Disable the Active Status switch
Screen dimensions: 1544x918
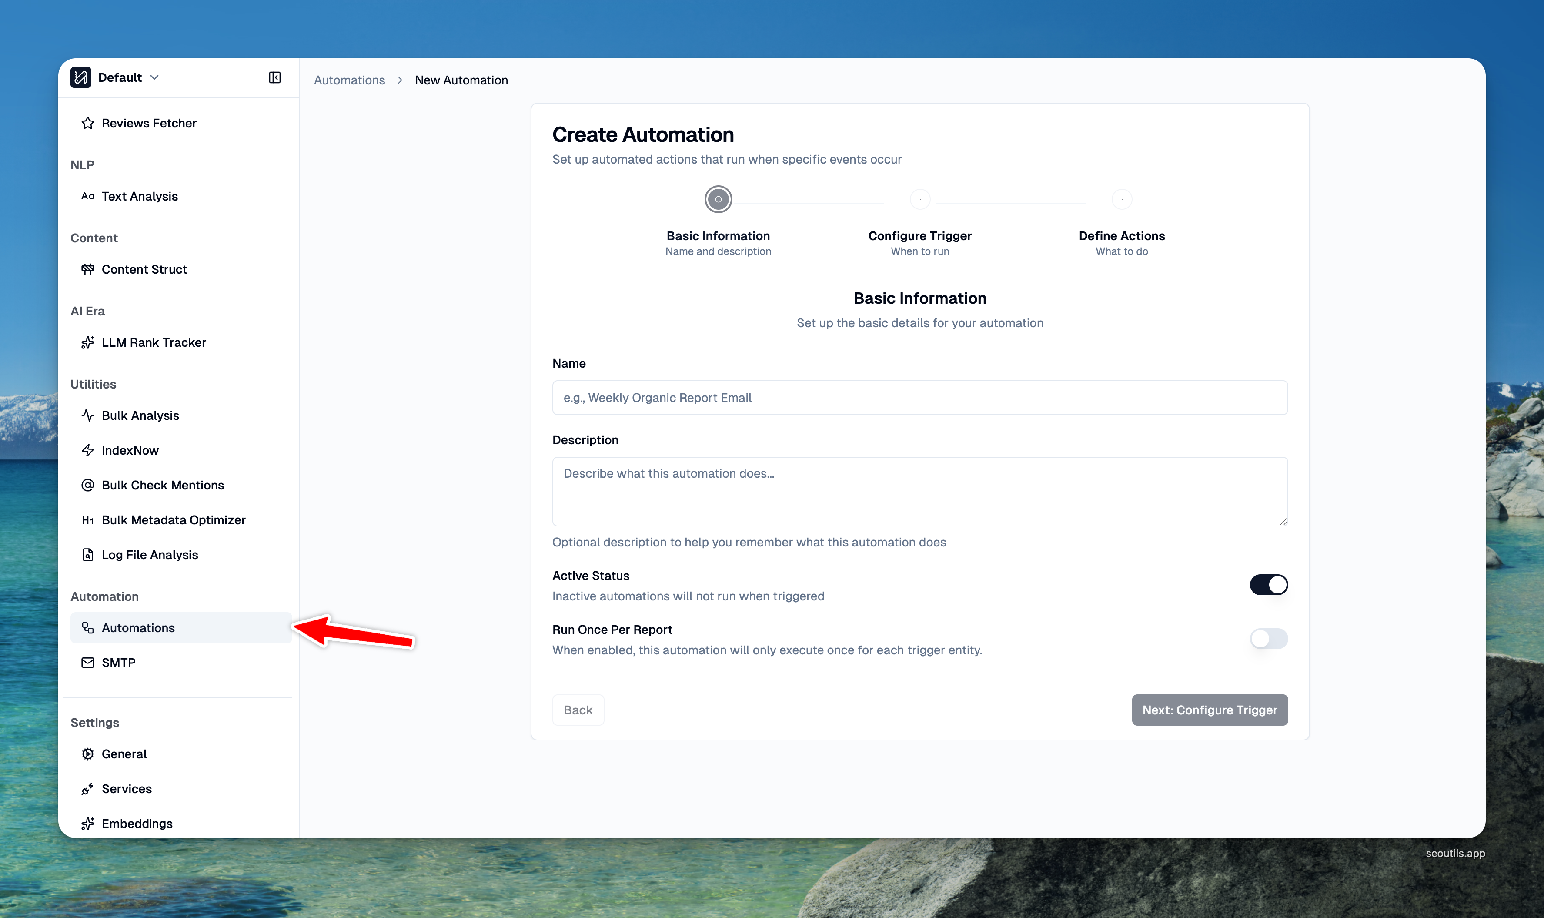click(x=1268, y=585)
